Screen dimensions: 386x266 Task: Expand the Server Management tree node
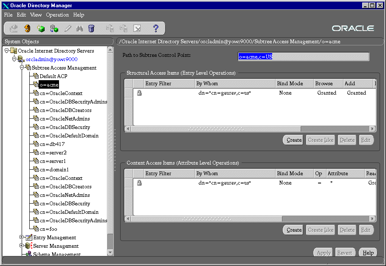point(22,246)
